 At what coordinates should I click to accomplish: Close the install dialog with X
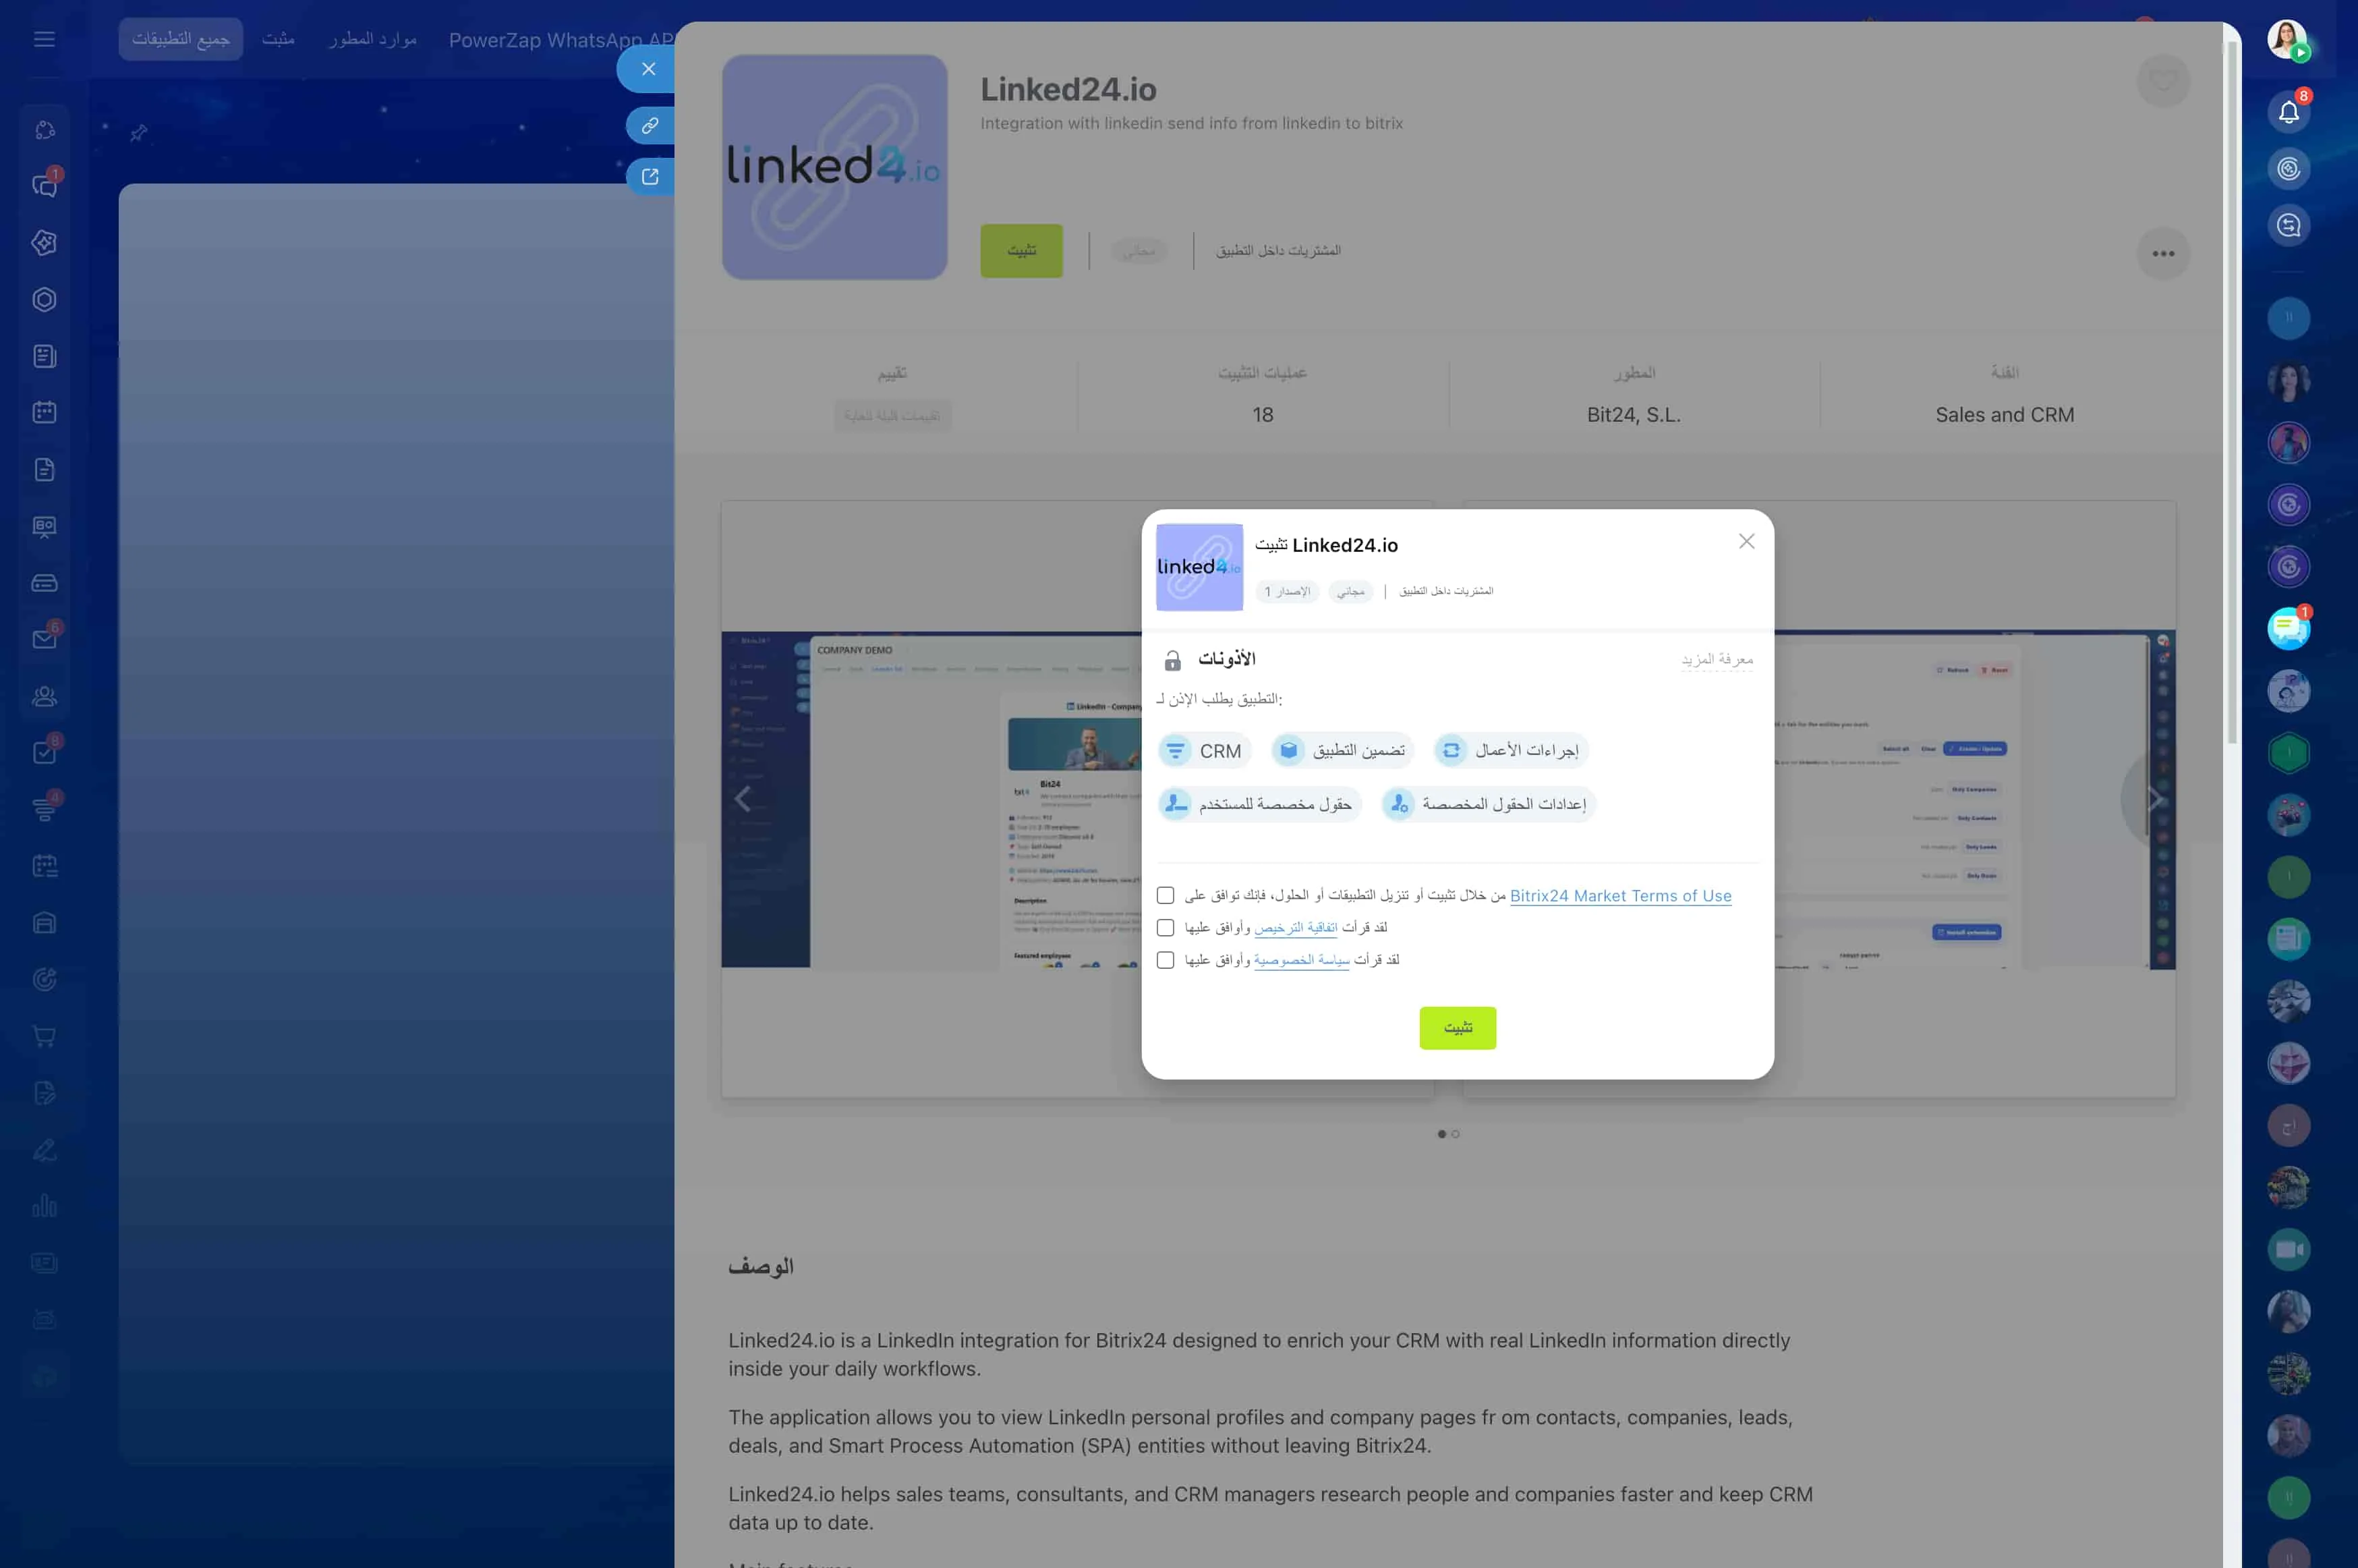click(x=1746, y=541)
